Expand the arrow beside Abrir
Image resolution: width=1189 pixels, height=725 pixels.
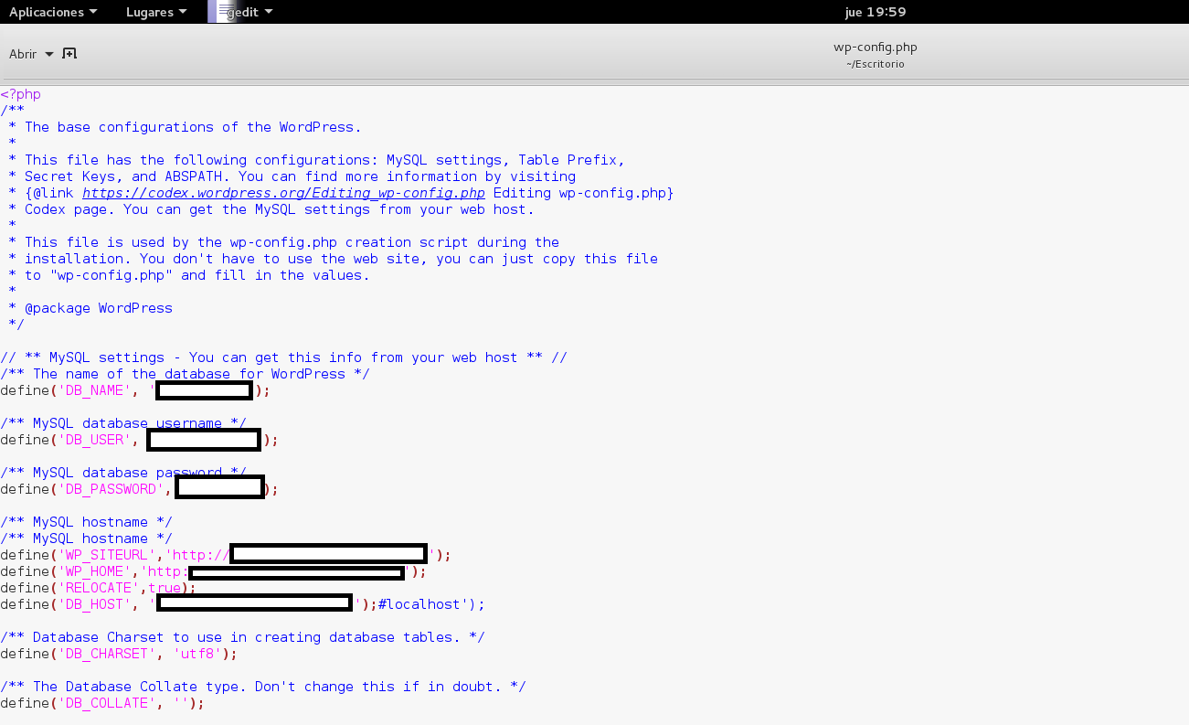pyautogui.click(x=49, y=55)
